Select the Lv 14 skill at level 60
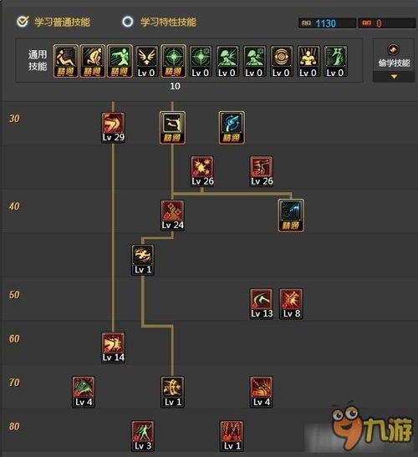The width and height of the screenshot is (418, 457). (113, 348)
